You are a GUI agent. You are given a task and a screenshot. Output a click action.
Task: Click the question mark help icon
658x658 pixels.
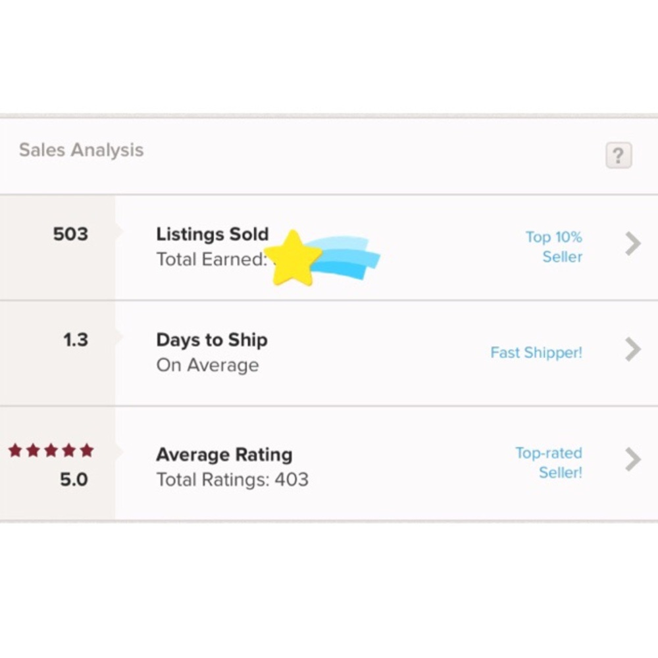tap(618, 155)
